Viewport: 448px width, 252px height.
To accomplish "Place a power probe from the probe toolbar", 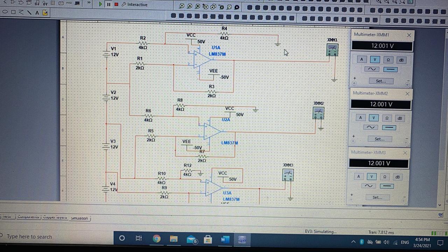I will (x=198, y=6).
